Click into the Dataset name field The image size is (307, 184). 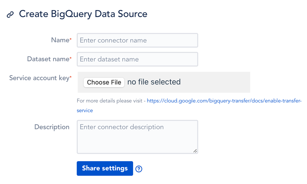click(x=137, y=60)
